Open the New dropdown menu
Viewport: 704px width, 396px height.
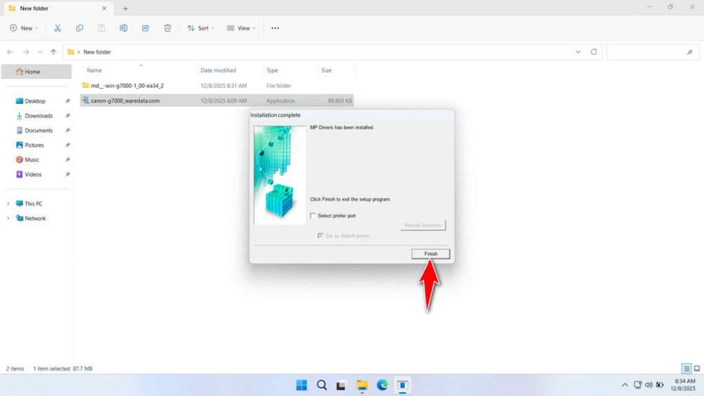[x=23, y=27]
